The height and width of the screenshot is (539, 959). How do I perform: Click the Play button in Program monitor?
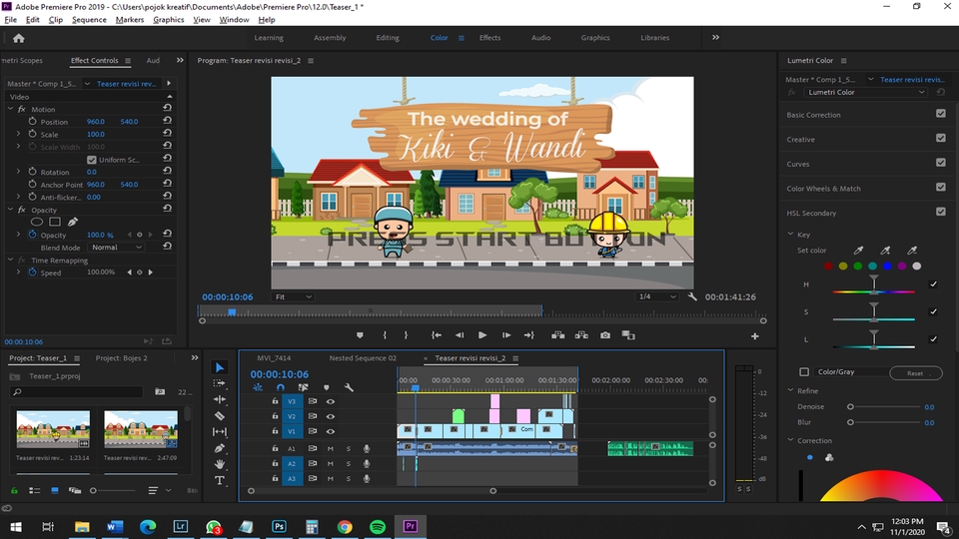(482, 335)
